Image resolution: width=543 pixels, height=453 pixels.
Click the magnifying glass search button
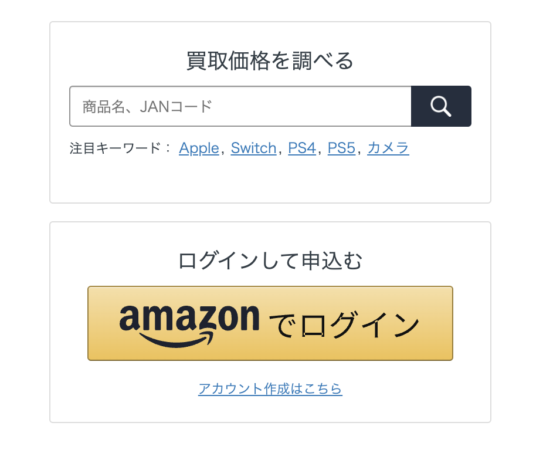(441, 106)
